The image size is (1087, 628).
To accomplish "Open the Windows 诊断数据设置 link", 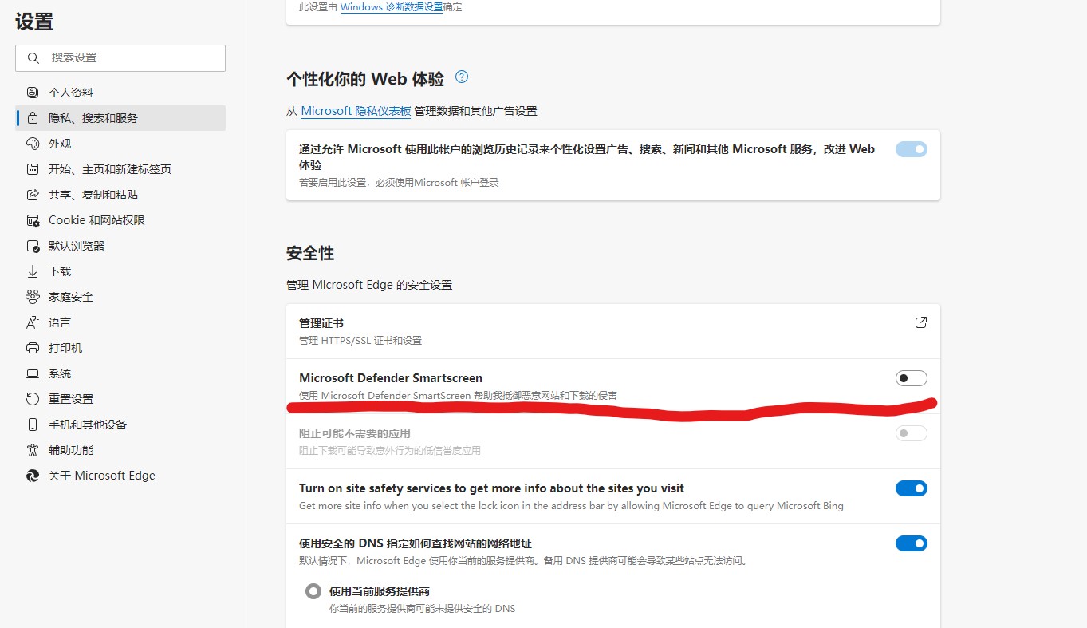I will tap(392, 7).
